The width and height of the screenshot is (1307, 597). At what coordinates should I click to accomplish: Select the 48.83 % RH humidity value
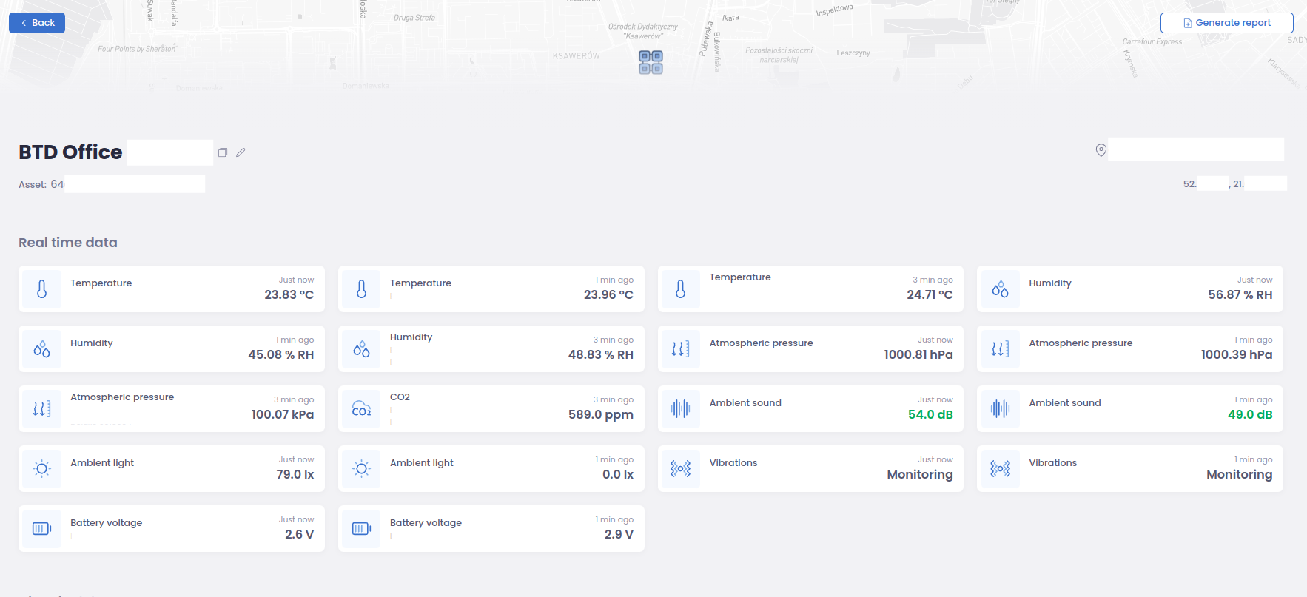click(x=601, y=354)
